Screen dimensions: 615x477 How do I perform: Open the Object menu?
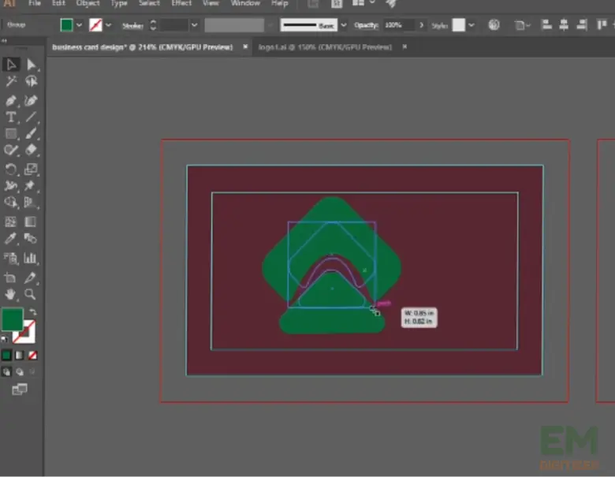(x=88, y=3)
